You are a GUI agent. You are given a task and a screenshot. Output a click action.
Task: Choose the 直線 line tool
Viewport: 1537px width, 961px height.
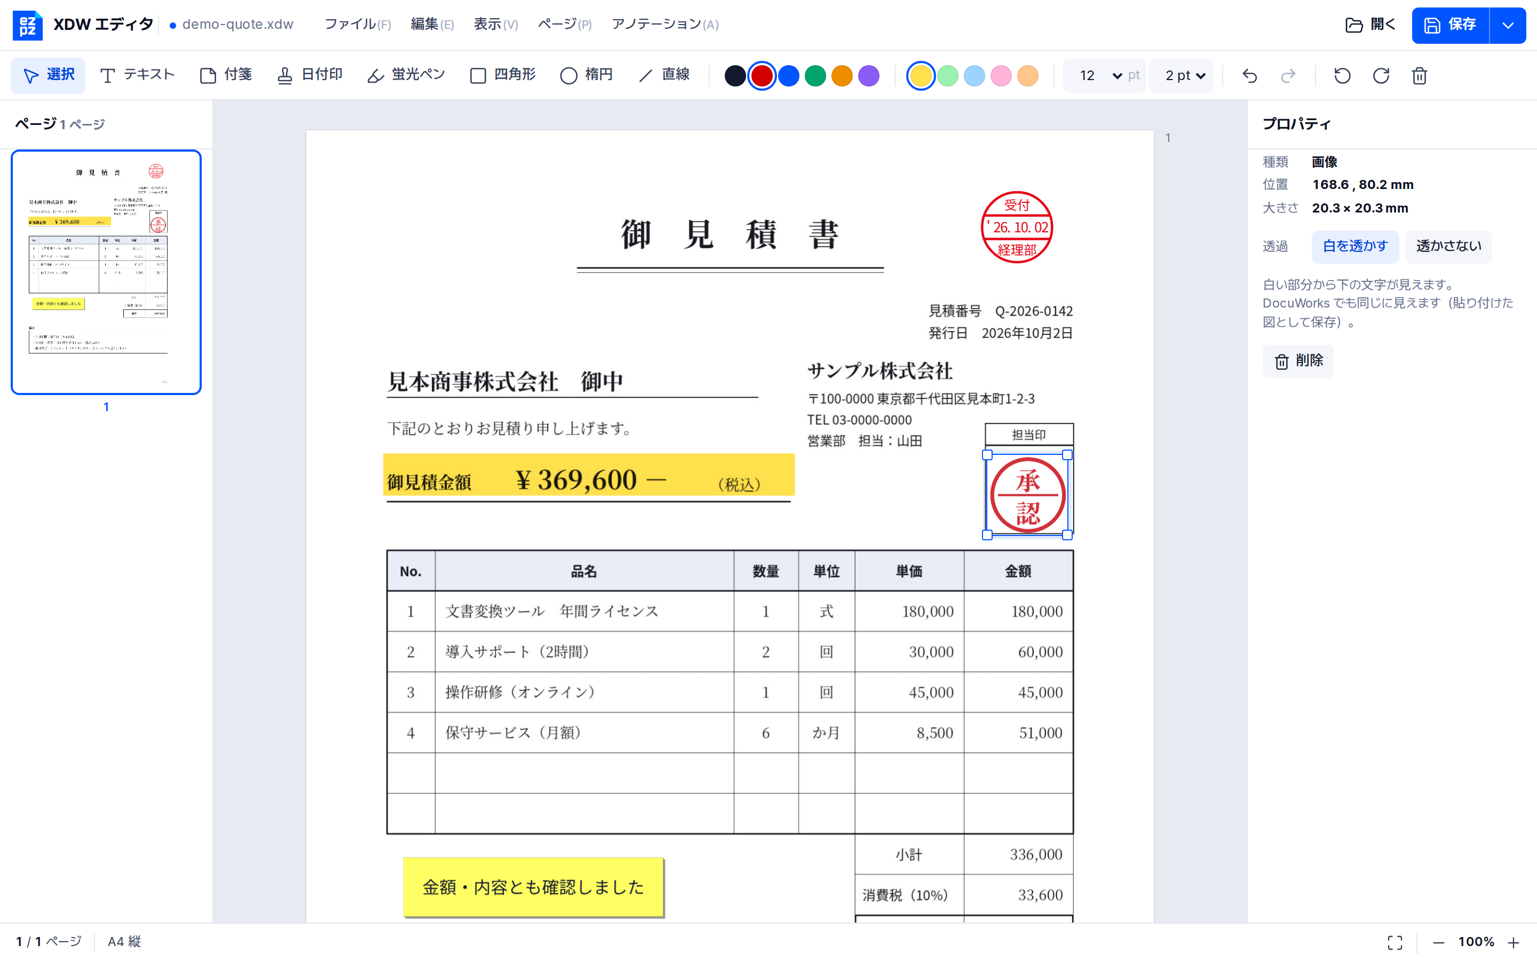pyautogui.click(x=664, y=76)
